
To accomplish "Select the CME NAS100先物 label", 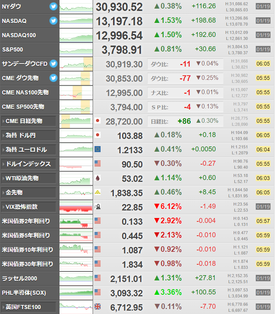I will [25, 92].
